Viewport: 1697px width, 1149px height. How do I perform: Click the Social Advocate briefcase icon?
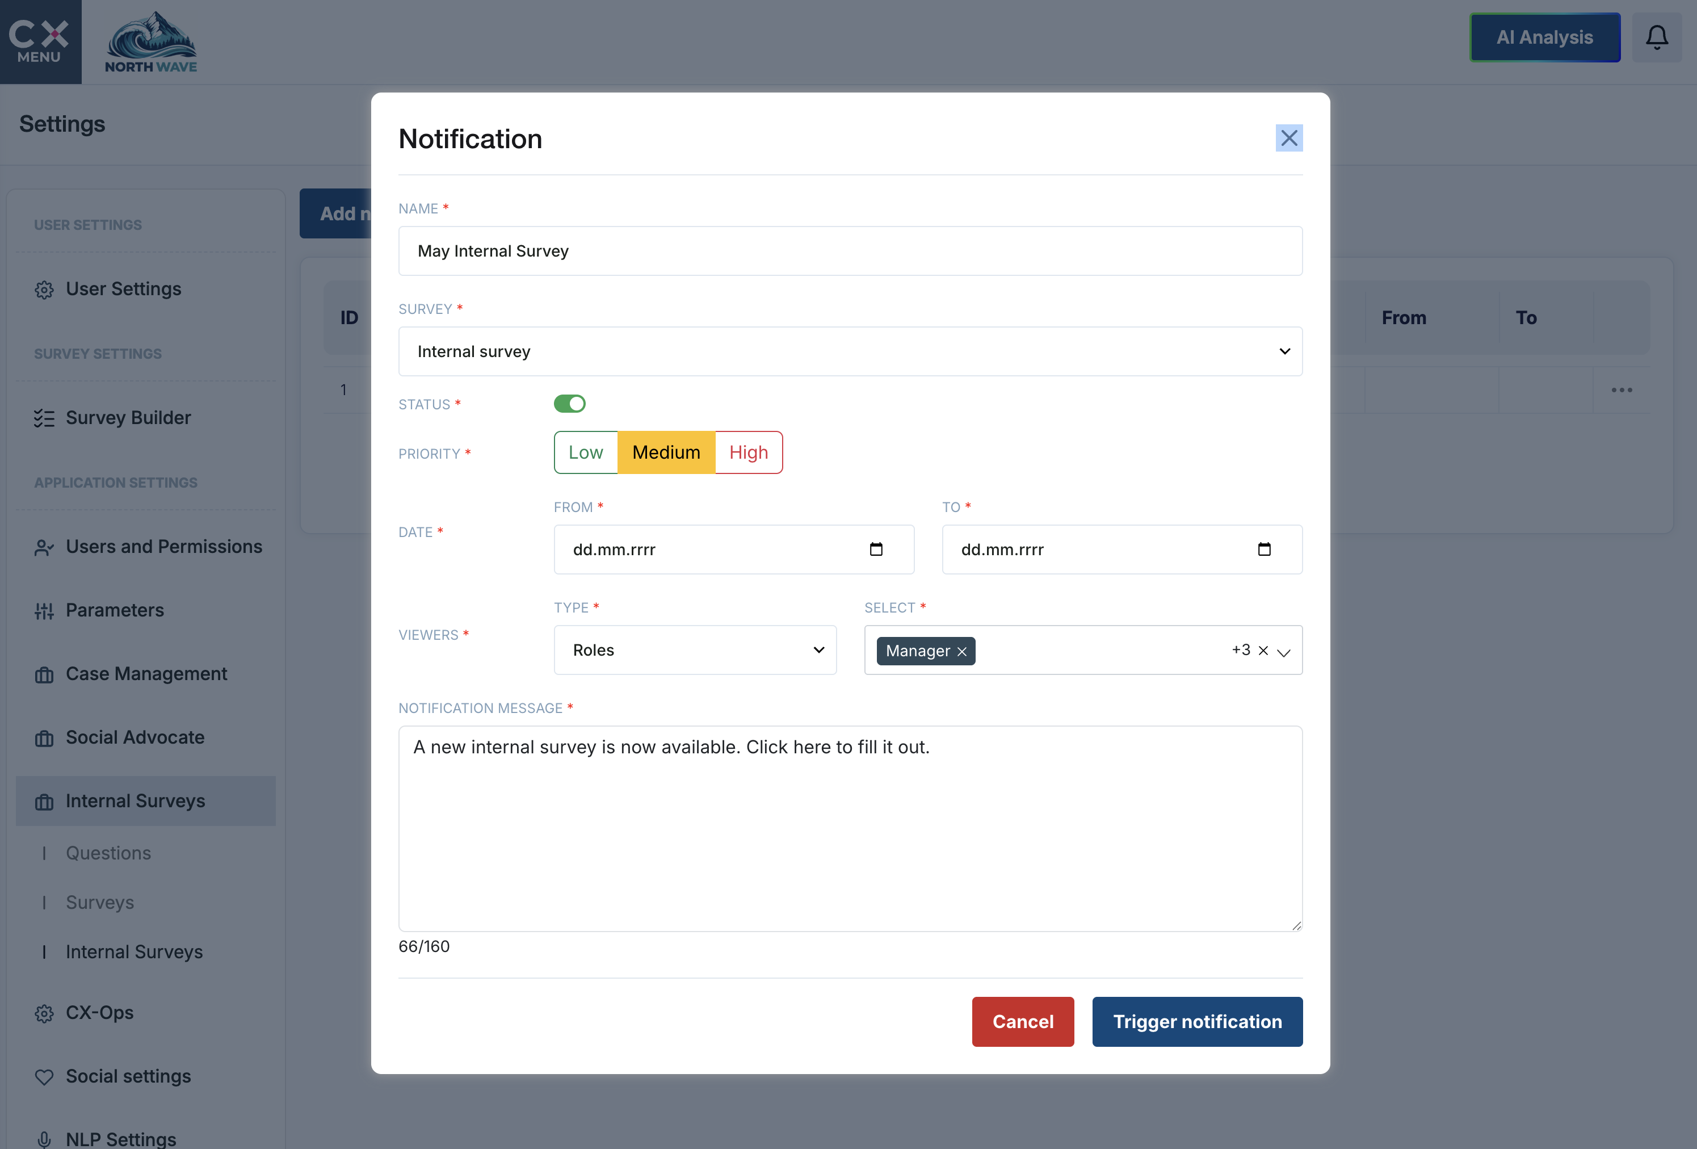tap(44, 739)
